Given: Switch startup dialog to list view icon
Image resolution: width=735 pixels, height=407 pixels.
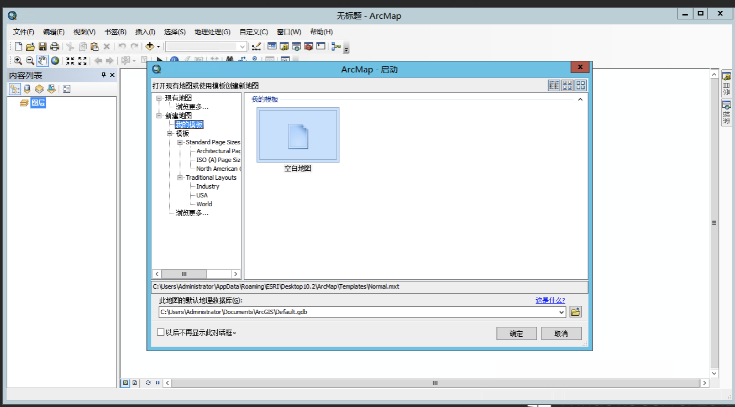Looking at the screenshot, I should click(554, 85).
